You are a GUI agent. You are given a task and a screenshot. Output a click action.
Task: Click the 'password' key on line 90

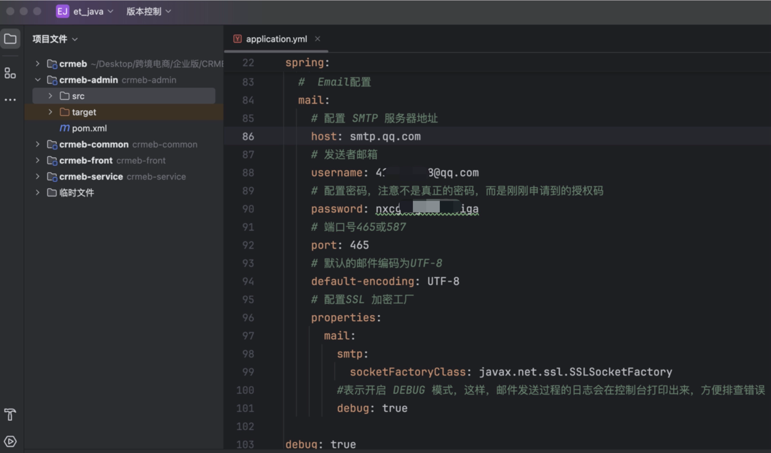pyautogui.click(x=337, y=209)
